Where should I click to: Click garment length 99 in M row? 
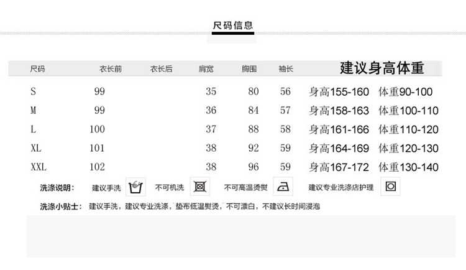99,111
